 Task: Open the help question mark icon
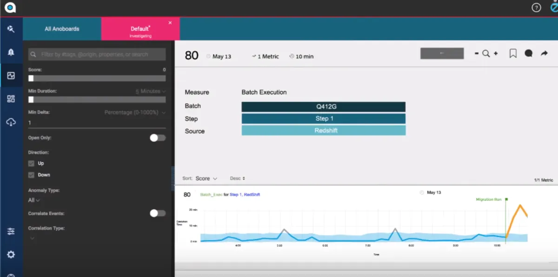(x=536, y=7)
